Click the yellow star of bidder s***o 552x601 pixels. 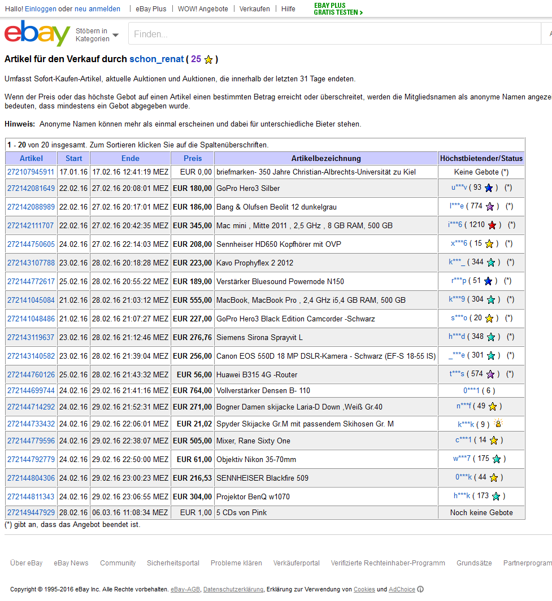click(x=489, y=318)
